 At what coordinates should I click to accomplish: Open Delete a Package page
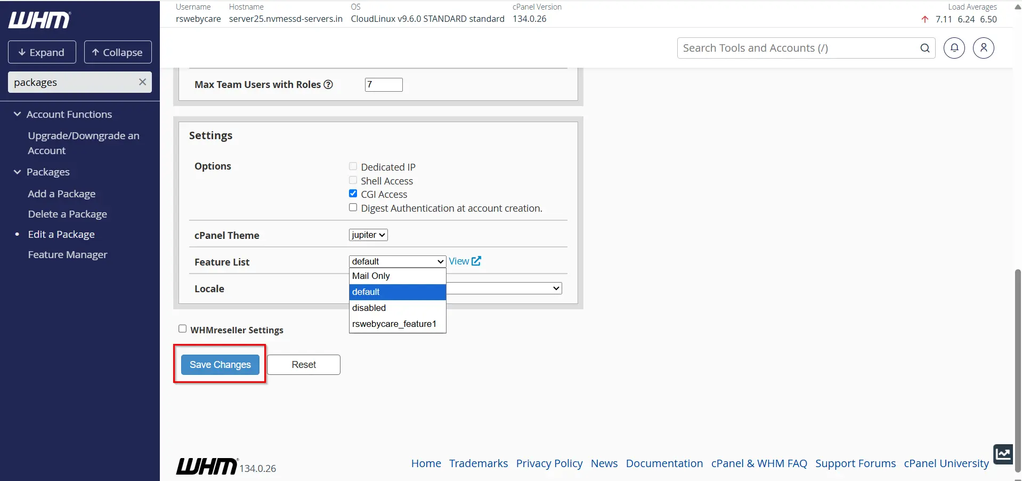click(x=68, y=214)
